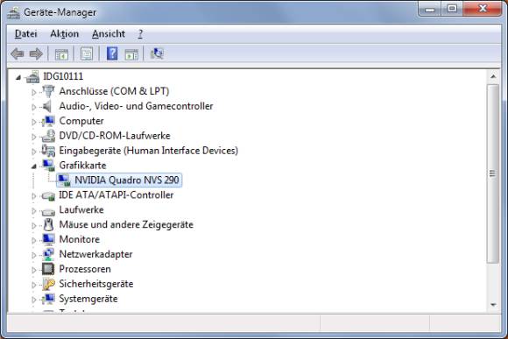Expand IDE ATA/ATAPI-Controller
The image size is (508, 339).
click(33, 196)
